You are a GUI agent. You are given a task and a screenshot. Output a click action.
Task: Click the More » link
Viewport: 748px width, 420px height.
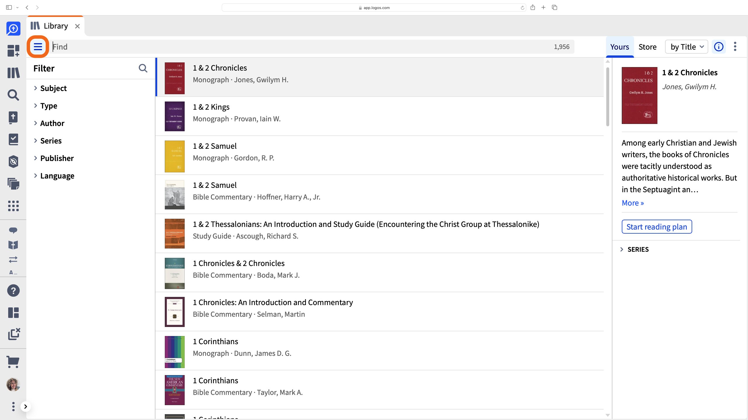(633, 203)
